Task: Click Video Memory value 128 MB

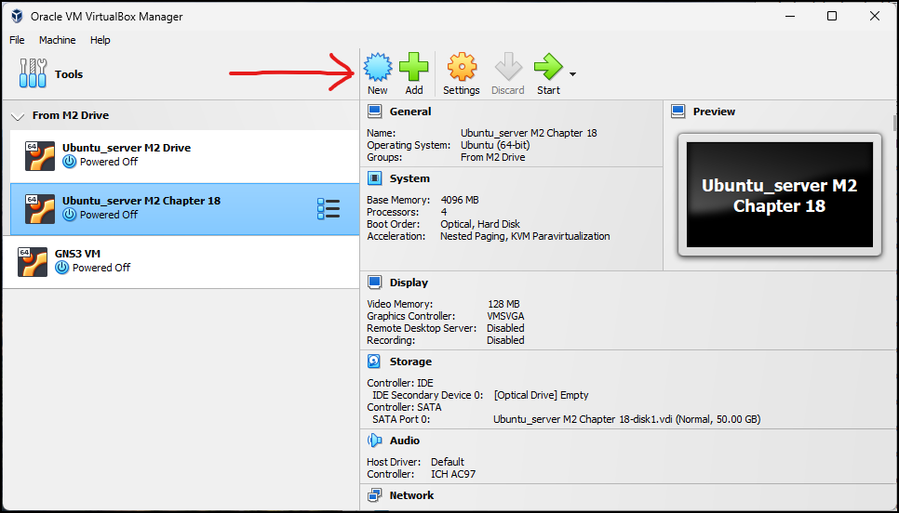Action: pyautogui.click(x=504, y=305)
